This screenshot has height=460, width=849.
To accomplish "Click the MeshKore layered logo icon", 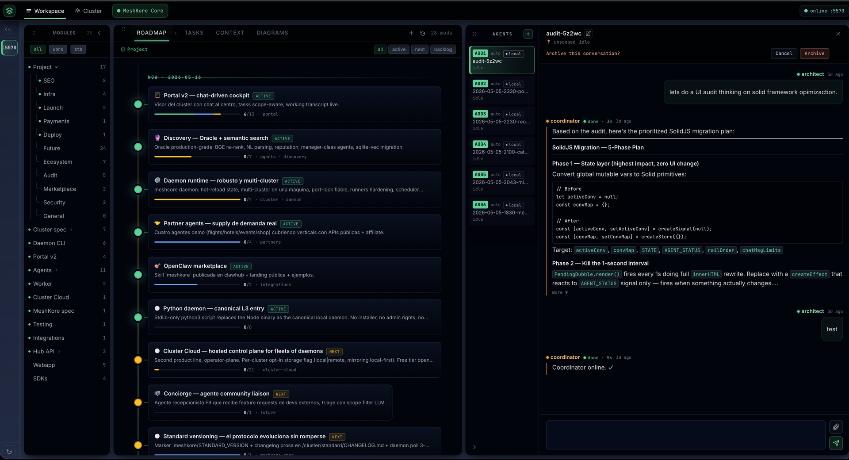I will coord(10,11).
